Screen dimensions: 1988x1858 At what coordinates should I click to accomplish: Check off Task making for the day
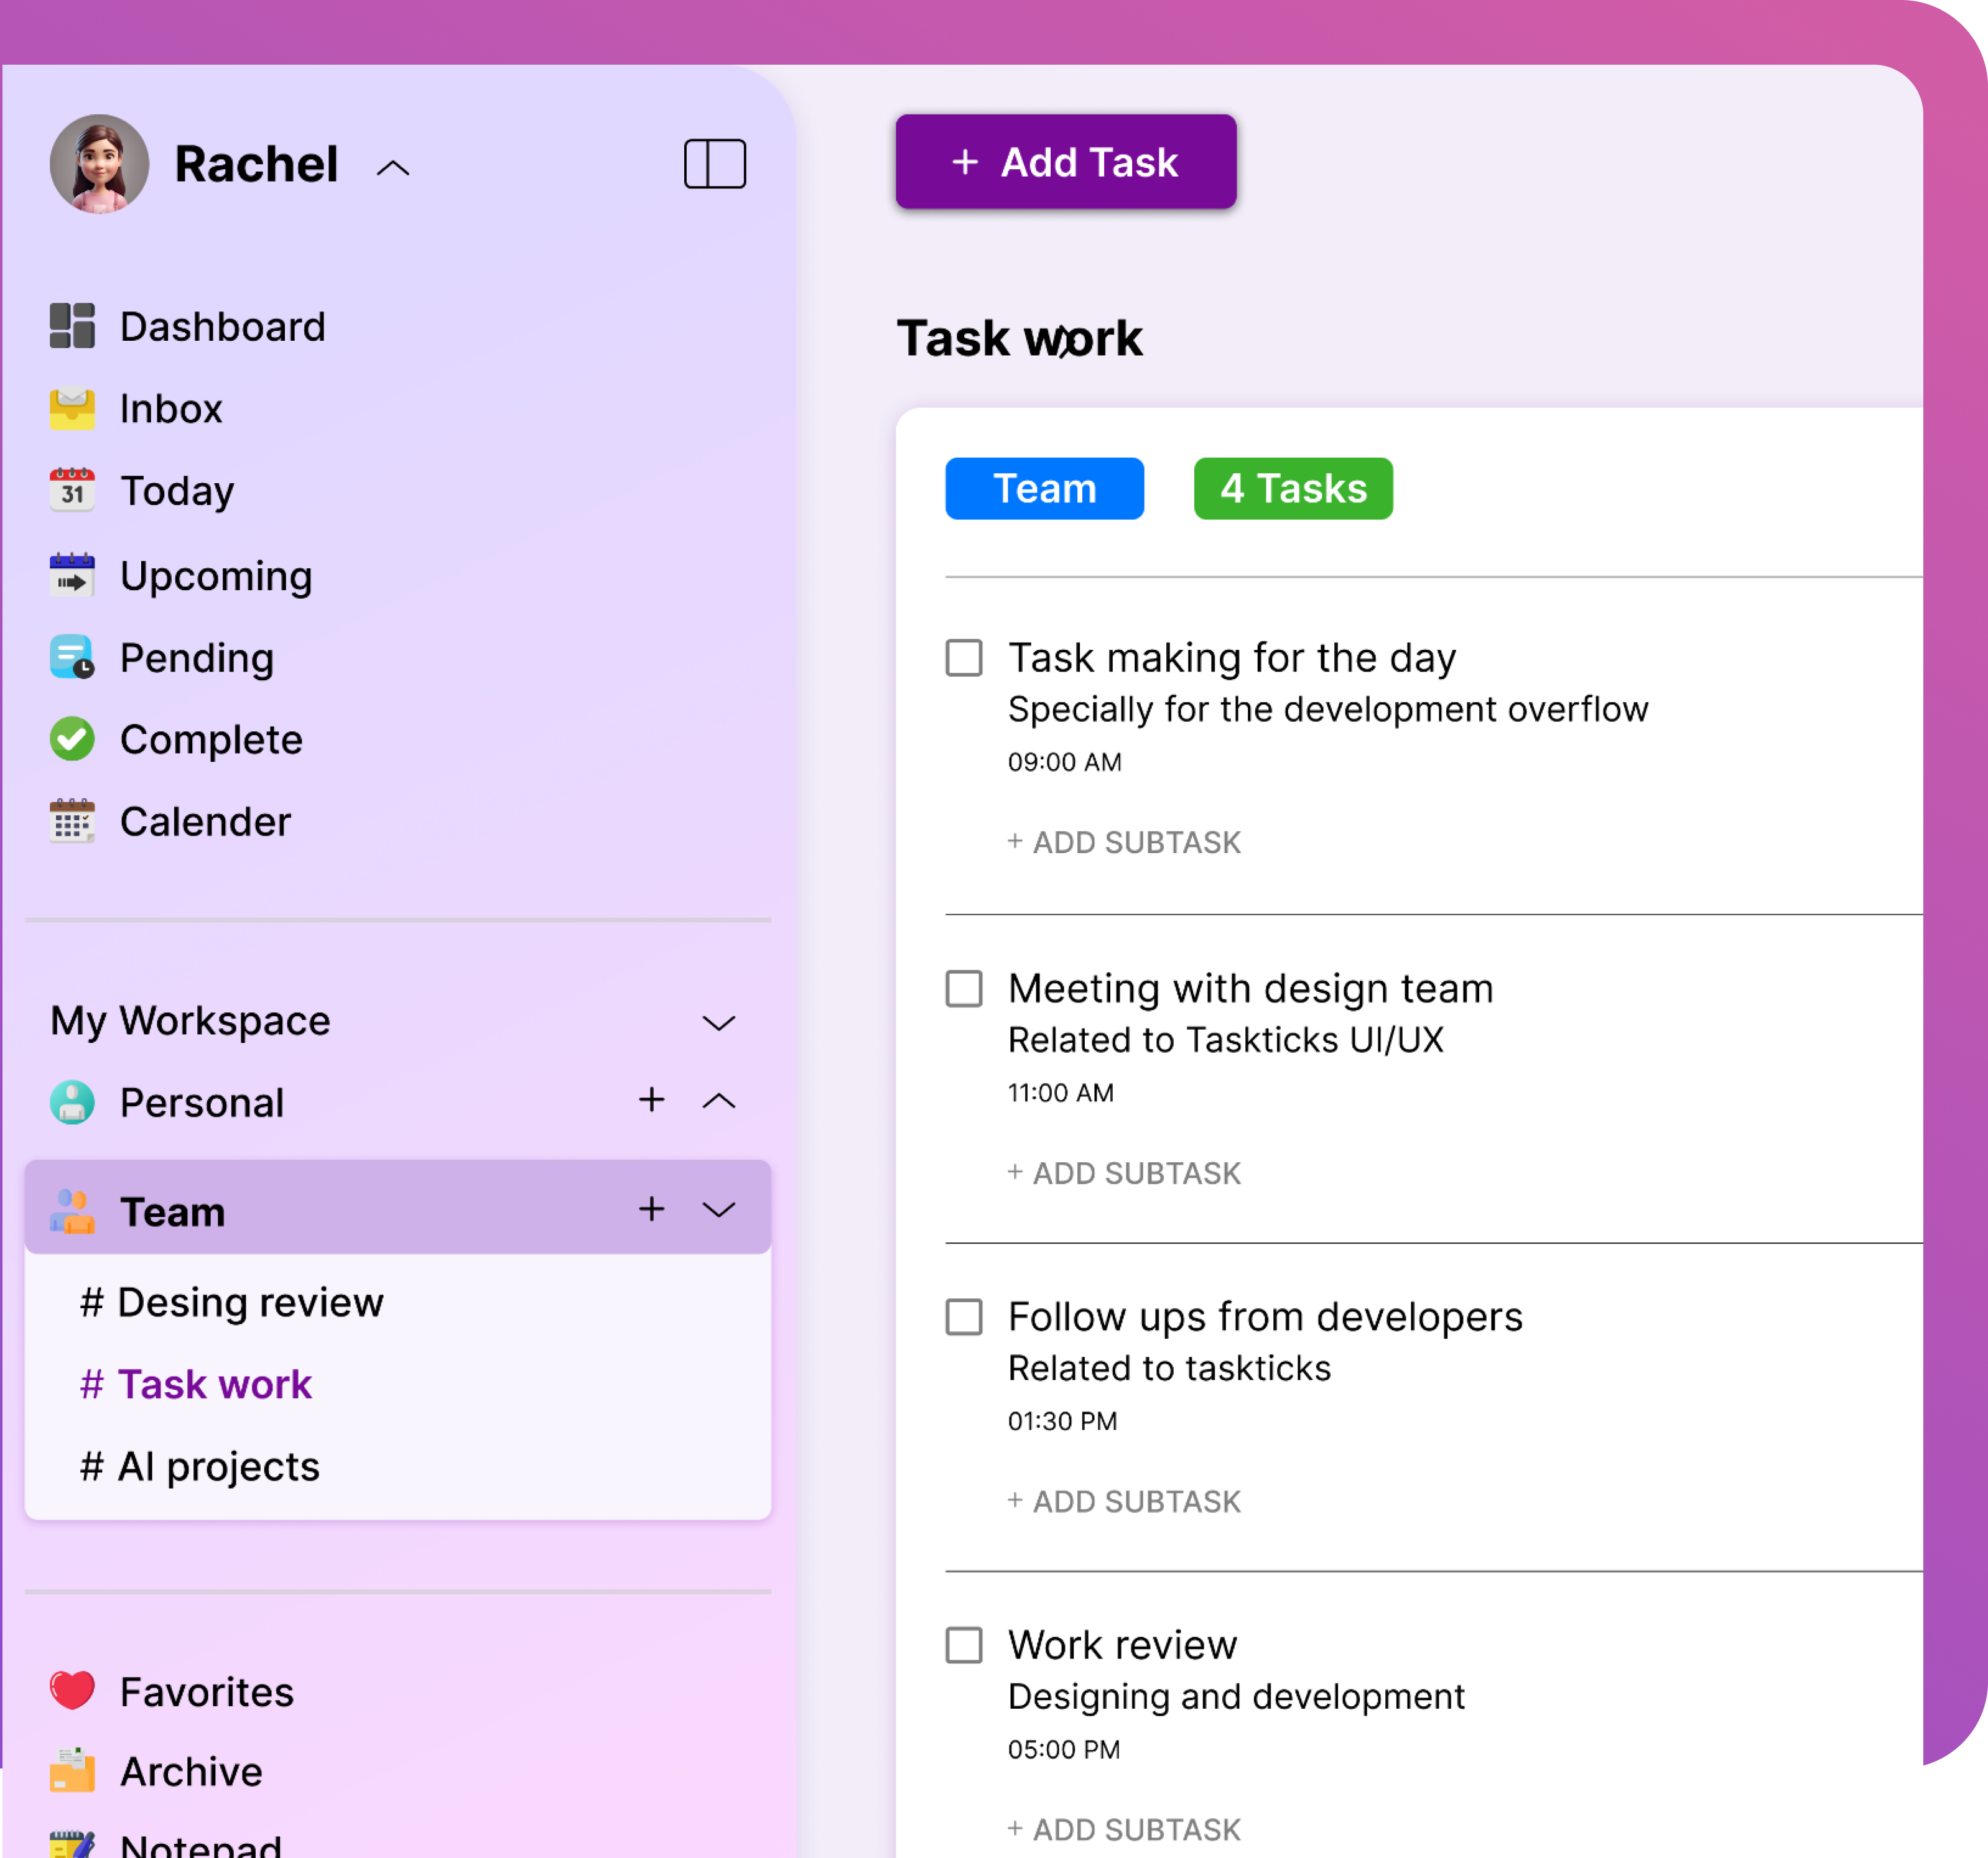click(x=964, y=658)
